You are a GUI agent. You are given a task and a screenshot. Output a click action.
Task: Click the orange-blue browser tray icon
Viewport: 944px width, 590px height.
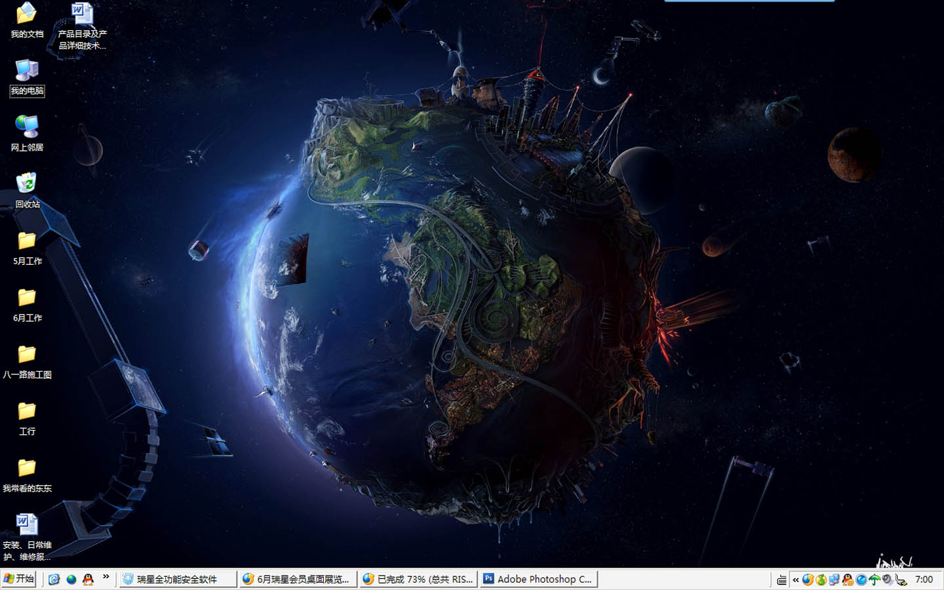pyautogui.click(x=808, y=580)
